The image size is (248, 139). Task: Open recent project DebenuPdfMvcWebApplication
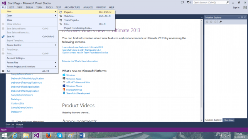tap(27, 78)
